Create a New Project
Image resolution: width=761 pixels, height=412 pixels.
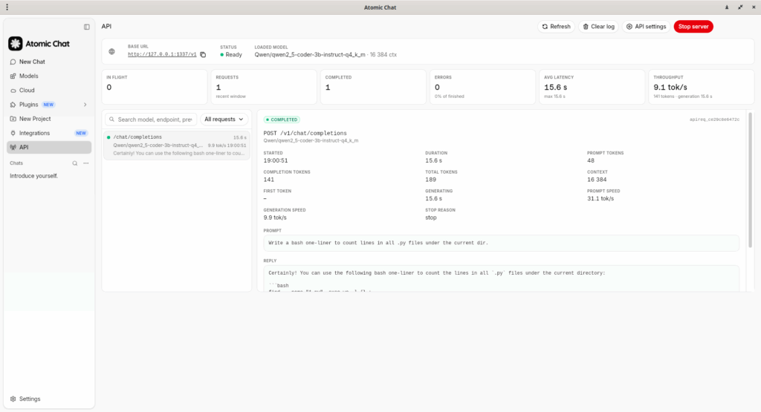pos(49,119)
